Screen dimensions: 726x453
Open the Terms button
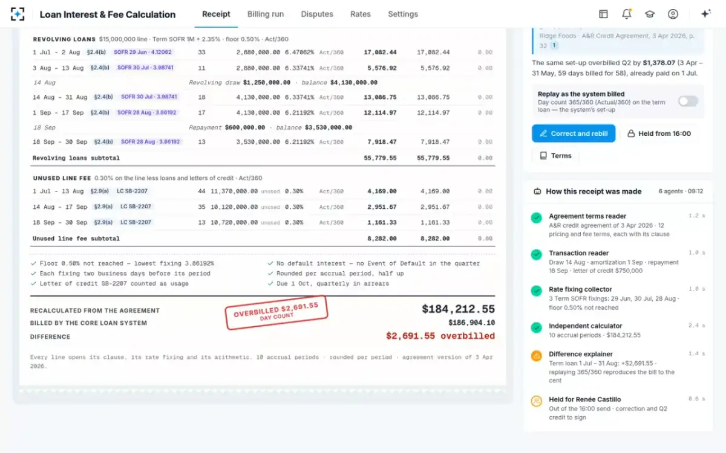pos(555,156)
